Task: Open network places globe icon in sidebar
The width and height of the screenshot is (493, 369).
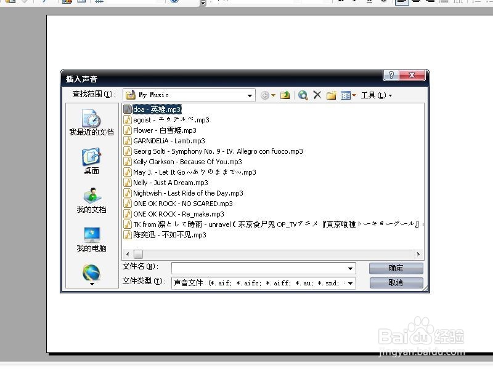Action: click(x=91, y=272)
